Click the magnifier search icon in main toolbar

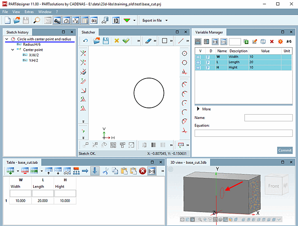click(37, 20)
